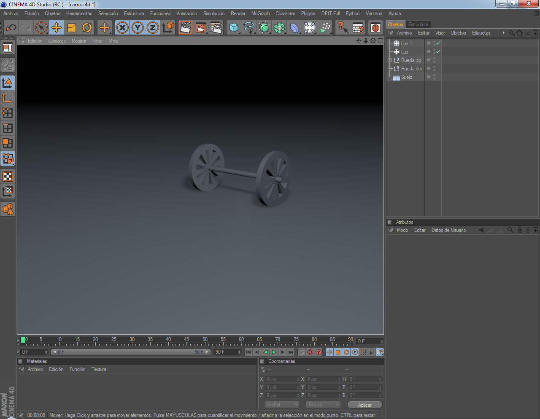
Task: Select the model mode triangle icon
Action: click(8, 83)
